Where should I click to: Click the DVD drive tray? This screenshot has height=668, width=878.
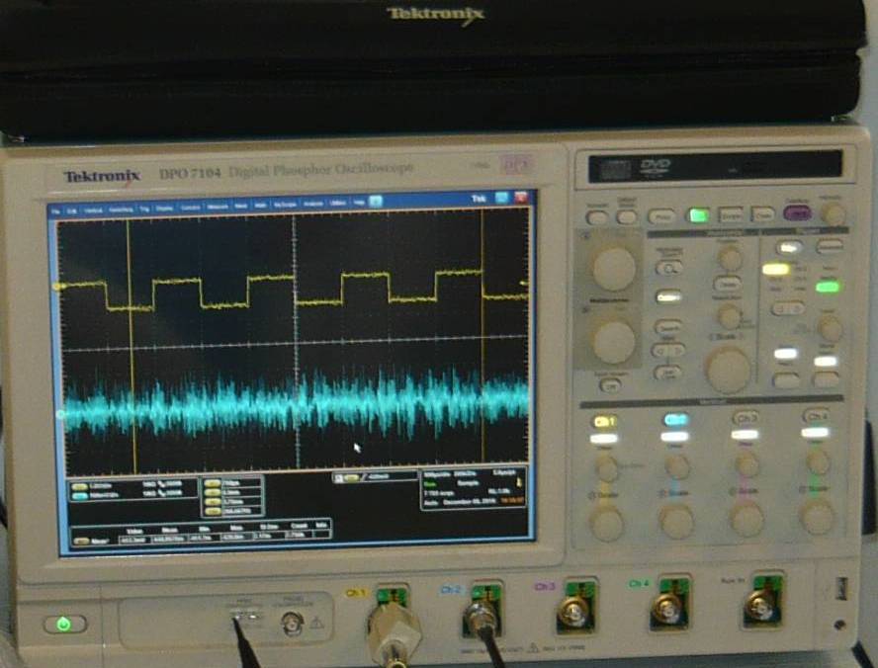click(715, 166)
